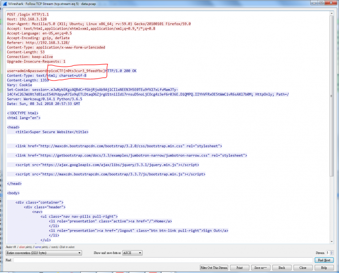Click the vertical scrollbar thumb
339x273 pixels.
(332, 96)
